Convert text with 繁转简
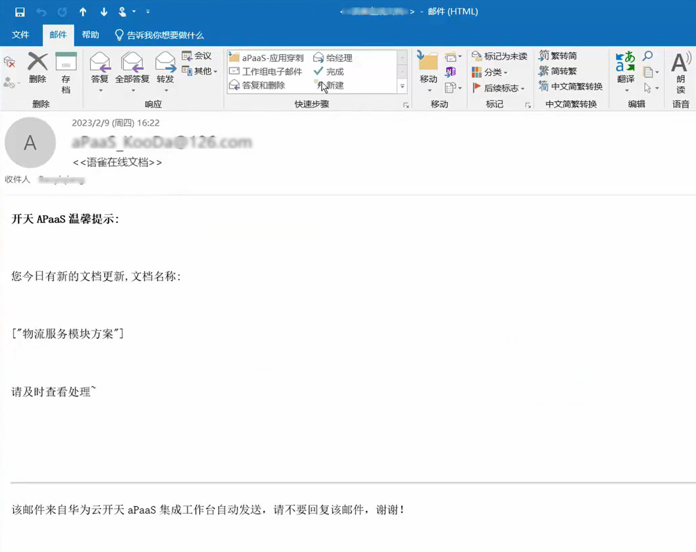696x552 pixels. 558,56
